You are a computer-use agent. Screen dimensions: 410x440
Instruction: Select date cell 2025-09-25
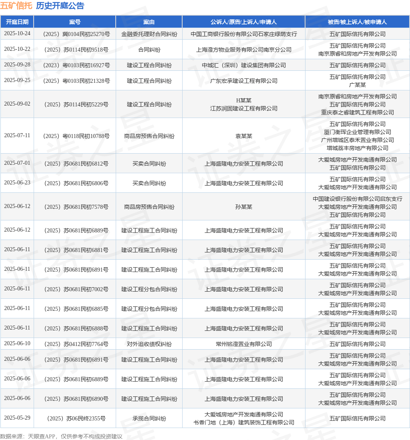(17, 80)
